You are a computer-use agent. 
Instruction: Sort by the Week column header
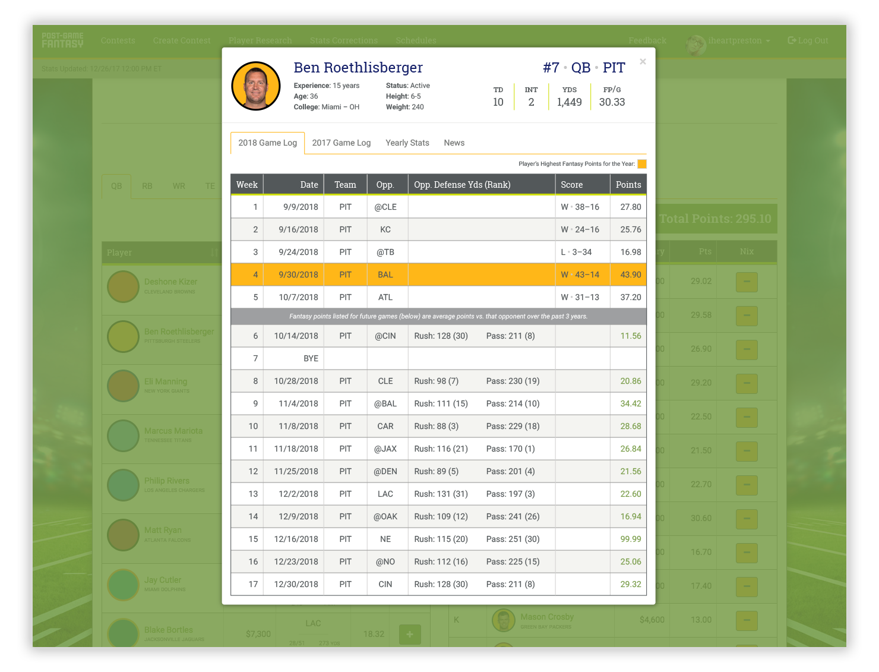point(247,185)
